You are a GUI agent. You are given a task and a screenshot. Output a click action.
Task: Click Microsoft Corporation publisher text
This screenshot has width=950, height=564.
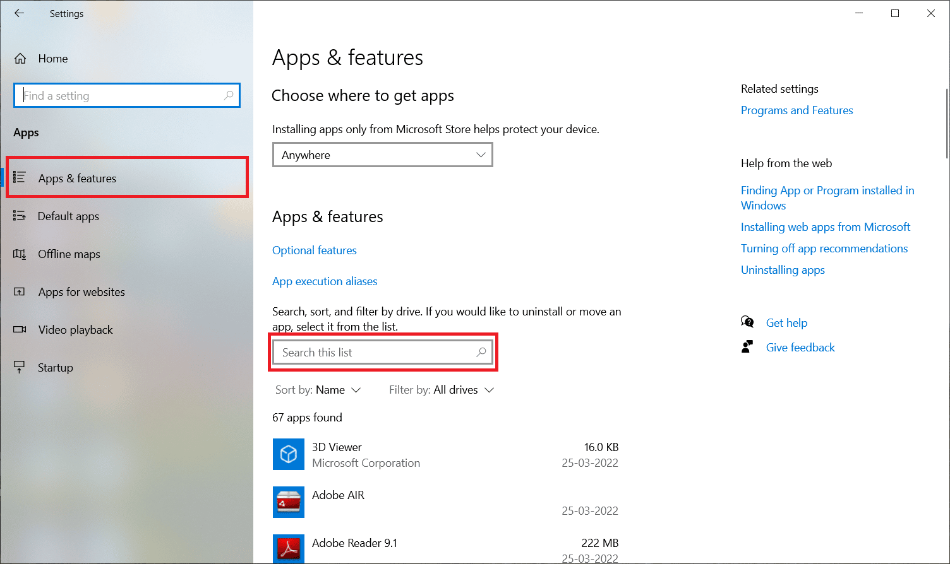[366, 463]
